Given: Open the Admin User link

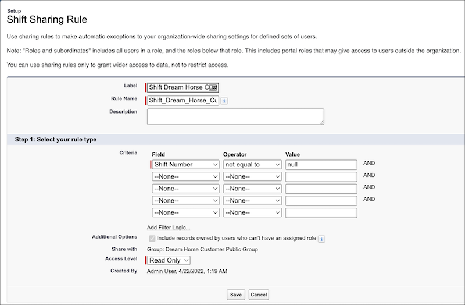Looking at the screenshot, I should tap(162, 271).
